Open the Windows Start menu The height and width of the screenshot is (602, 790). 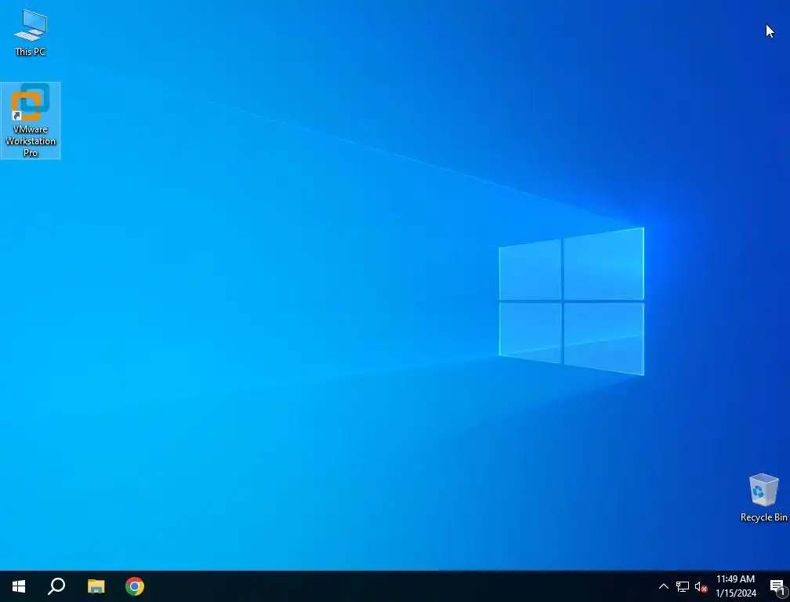[x=19, y=586]
